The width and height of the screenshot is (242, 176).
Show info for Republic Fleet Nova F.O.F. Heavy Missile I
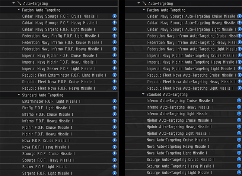(x=115, y=88)
